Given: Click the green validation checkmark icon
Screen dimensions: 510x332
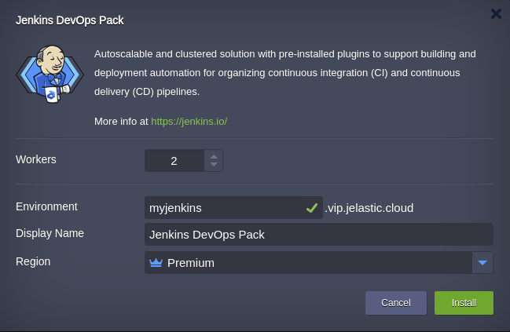Looking at the screenshot, I should (312, 208).
